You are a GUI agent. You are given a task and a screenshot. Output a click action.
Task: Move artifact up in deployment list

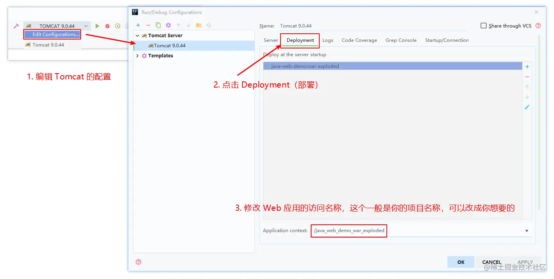(527, 87)
